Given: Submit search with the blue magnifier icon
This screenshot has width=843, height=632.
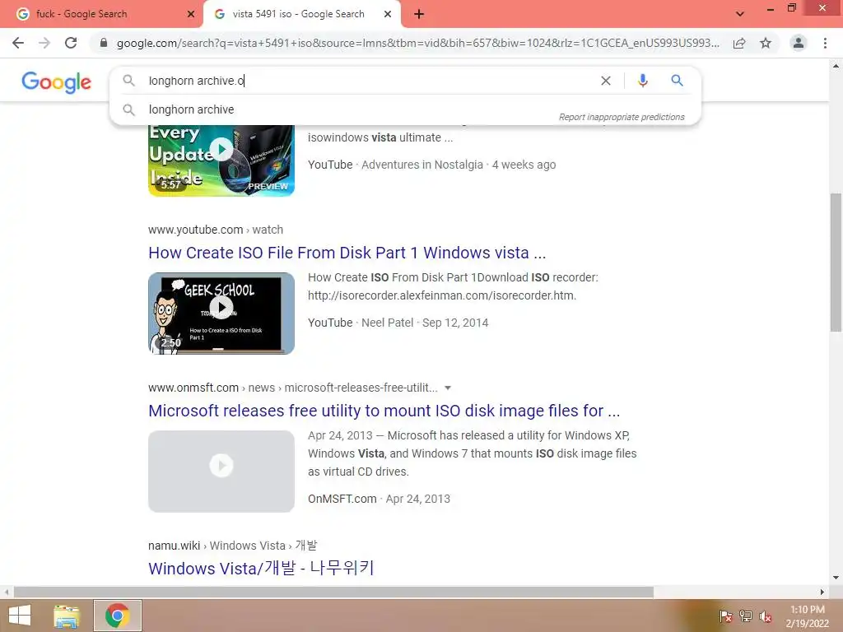Looking at the screenshot, I should point(677,81).
